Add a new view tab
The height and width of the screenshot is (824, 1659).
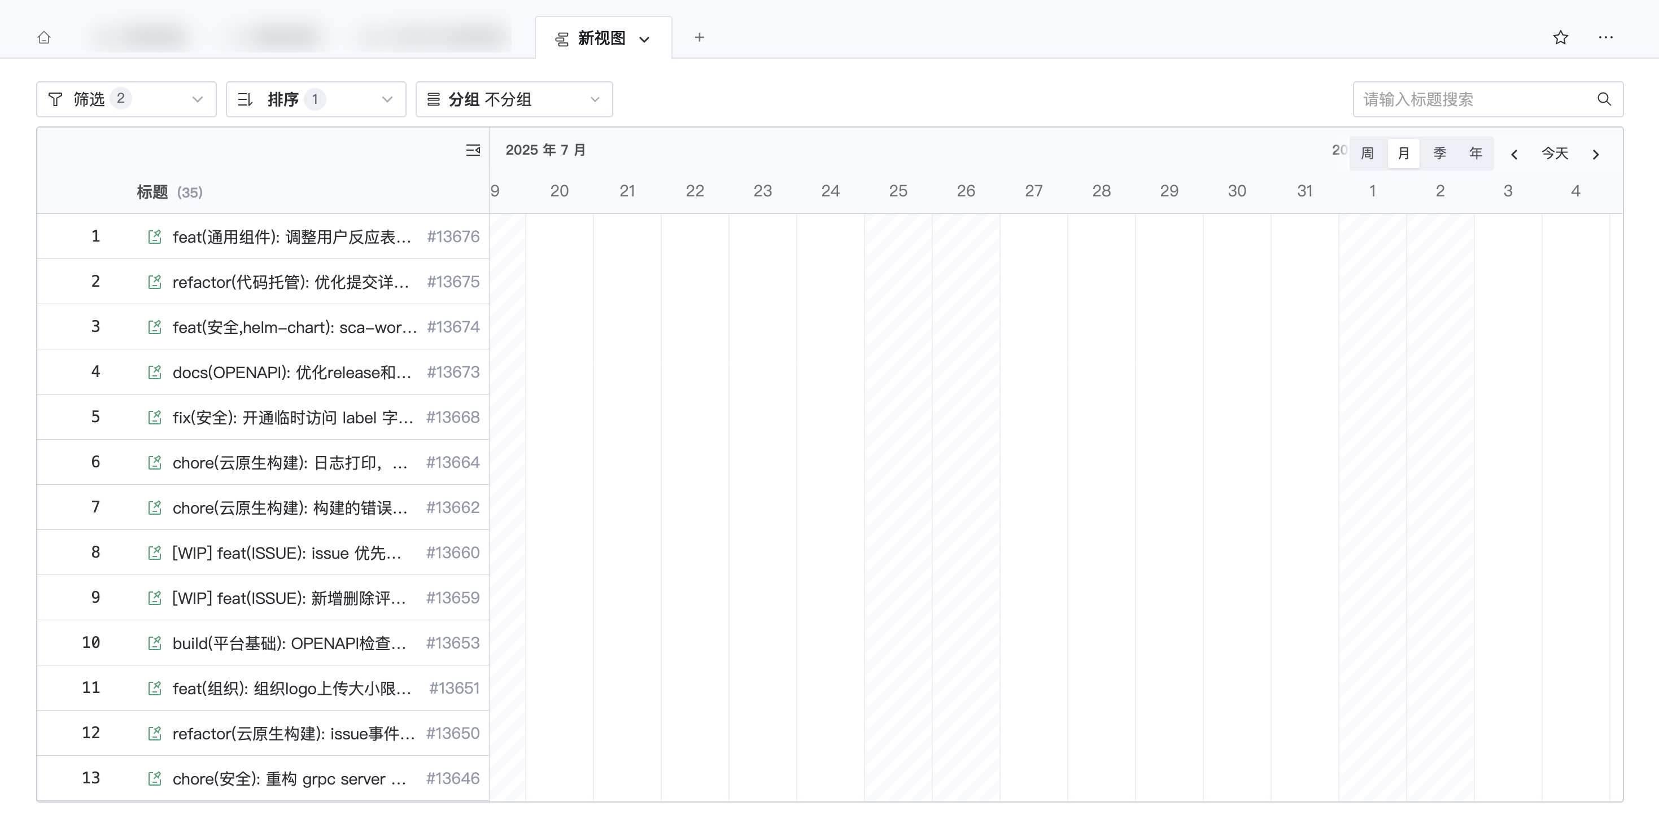pos(700,37)
